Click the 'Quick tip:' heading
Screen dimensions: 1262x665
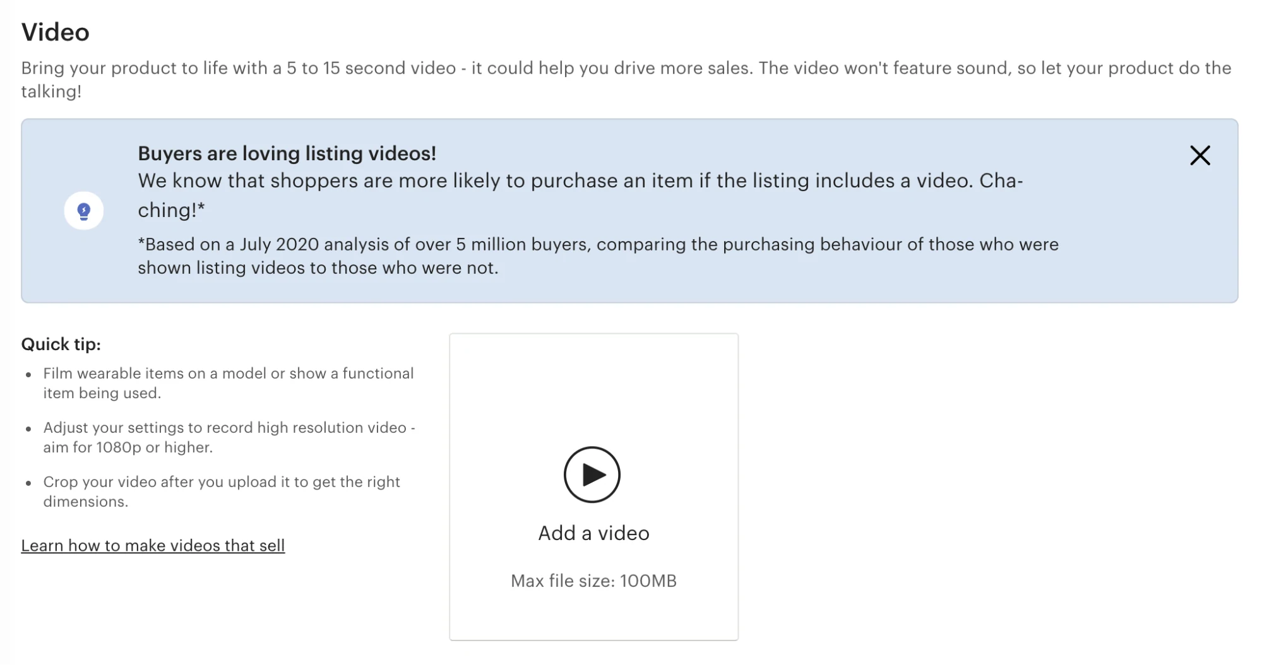coord(61,344)
